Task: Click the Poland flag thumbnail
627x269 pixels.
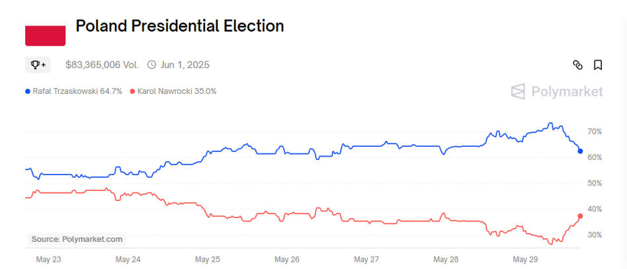Action: pos(45,36)
